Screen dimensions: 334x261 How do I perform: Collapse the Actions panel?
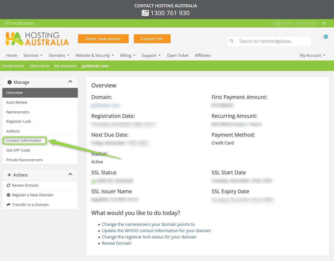70,175
